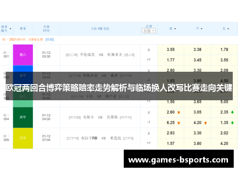Screen dimensions: 238x172
Task: Click the 共5场比赛 match count text
Action: [x=36, y=39]
